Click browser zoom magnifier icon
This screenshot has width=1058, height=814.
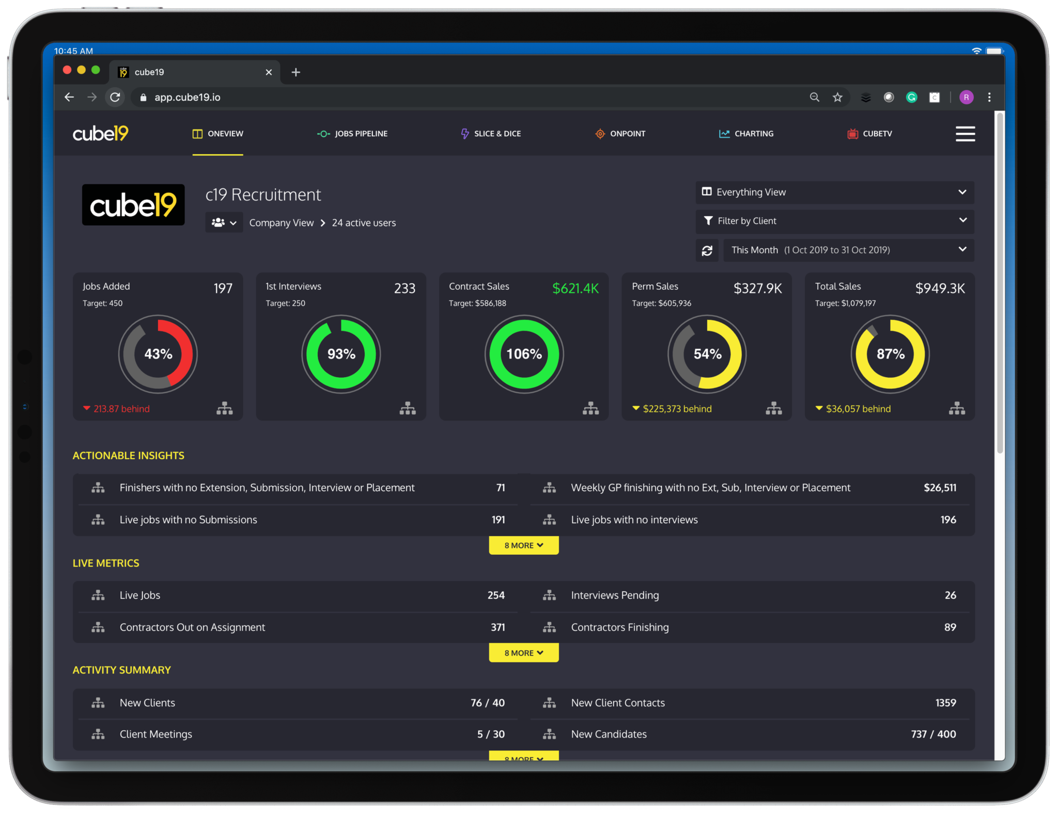point(814,97)
